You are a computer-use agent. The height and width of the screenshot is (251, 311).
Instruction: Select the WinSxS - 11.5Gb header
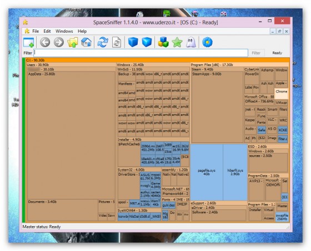(x=153, y=69)
